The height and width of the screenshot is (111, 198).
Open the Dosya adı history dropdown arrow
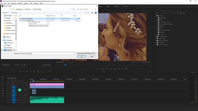pyautogui.click(x=75, y=53)
